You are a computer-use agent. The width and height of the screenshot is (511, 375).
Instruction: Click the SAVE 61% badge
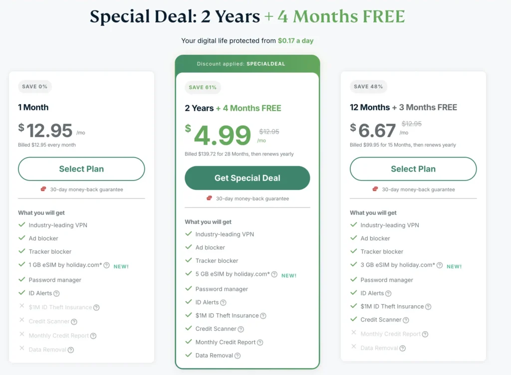click(203, 88)
